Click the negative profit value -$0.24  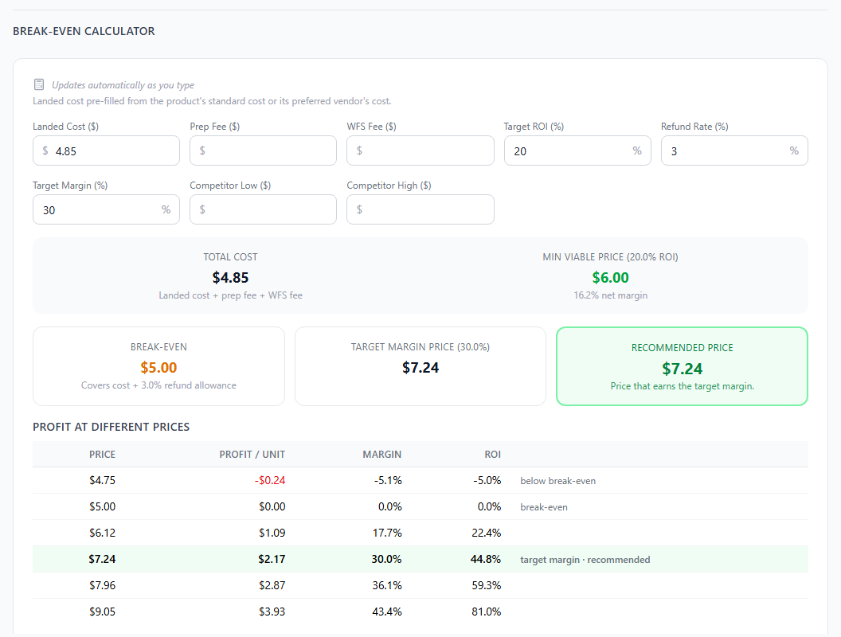click(270, 480)
